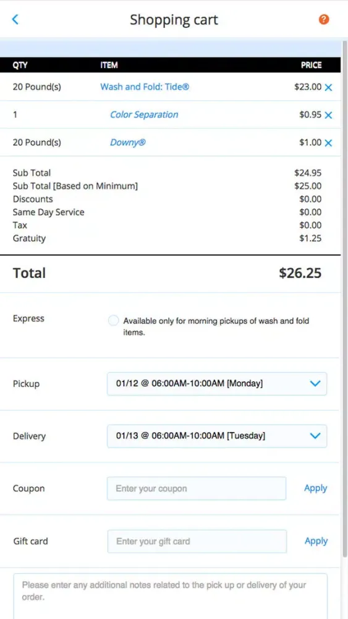Focus the Enter your coupon field
The width and height of the screenshot is (348, 619).
(197, 488)
